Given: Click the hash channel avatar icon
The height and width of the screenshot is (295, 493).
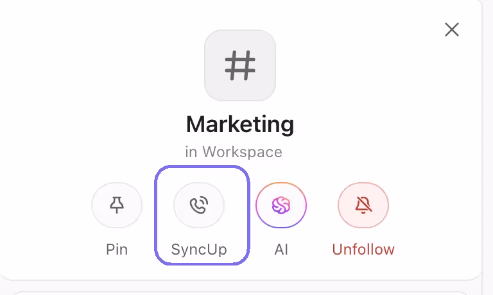Looking at the screenshot, I should pyautogui.click(x=240, y=65).
